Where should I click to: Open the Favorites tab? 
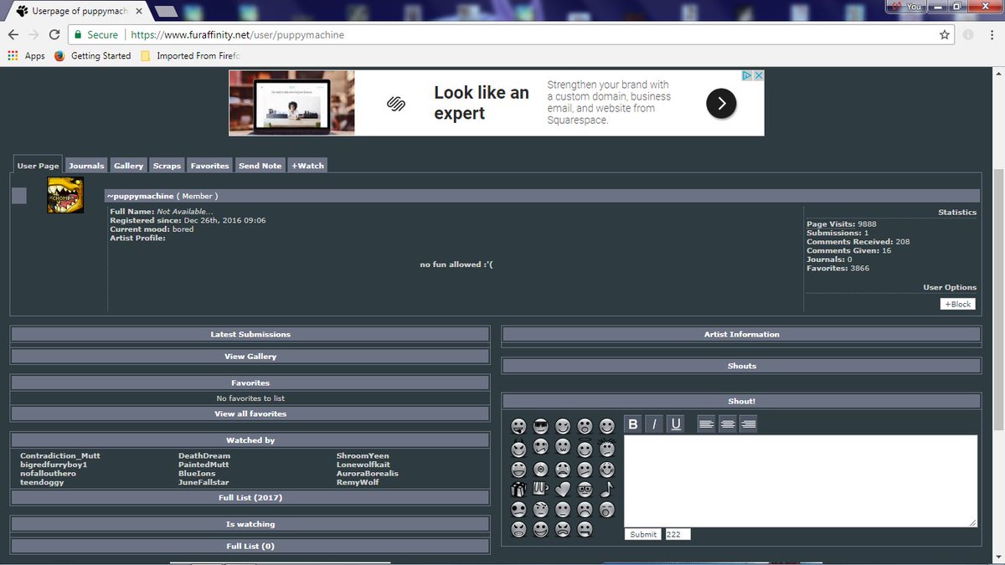pyautogui.click(x=209, y=166)
